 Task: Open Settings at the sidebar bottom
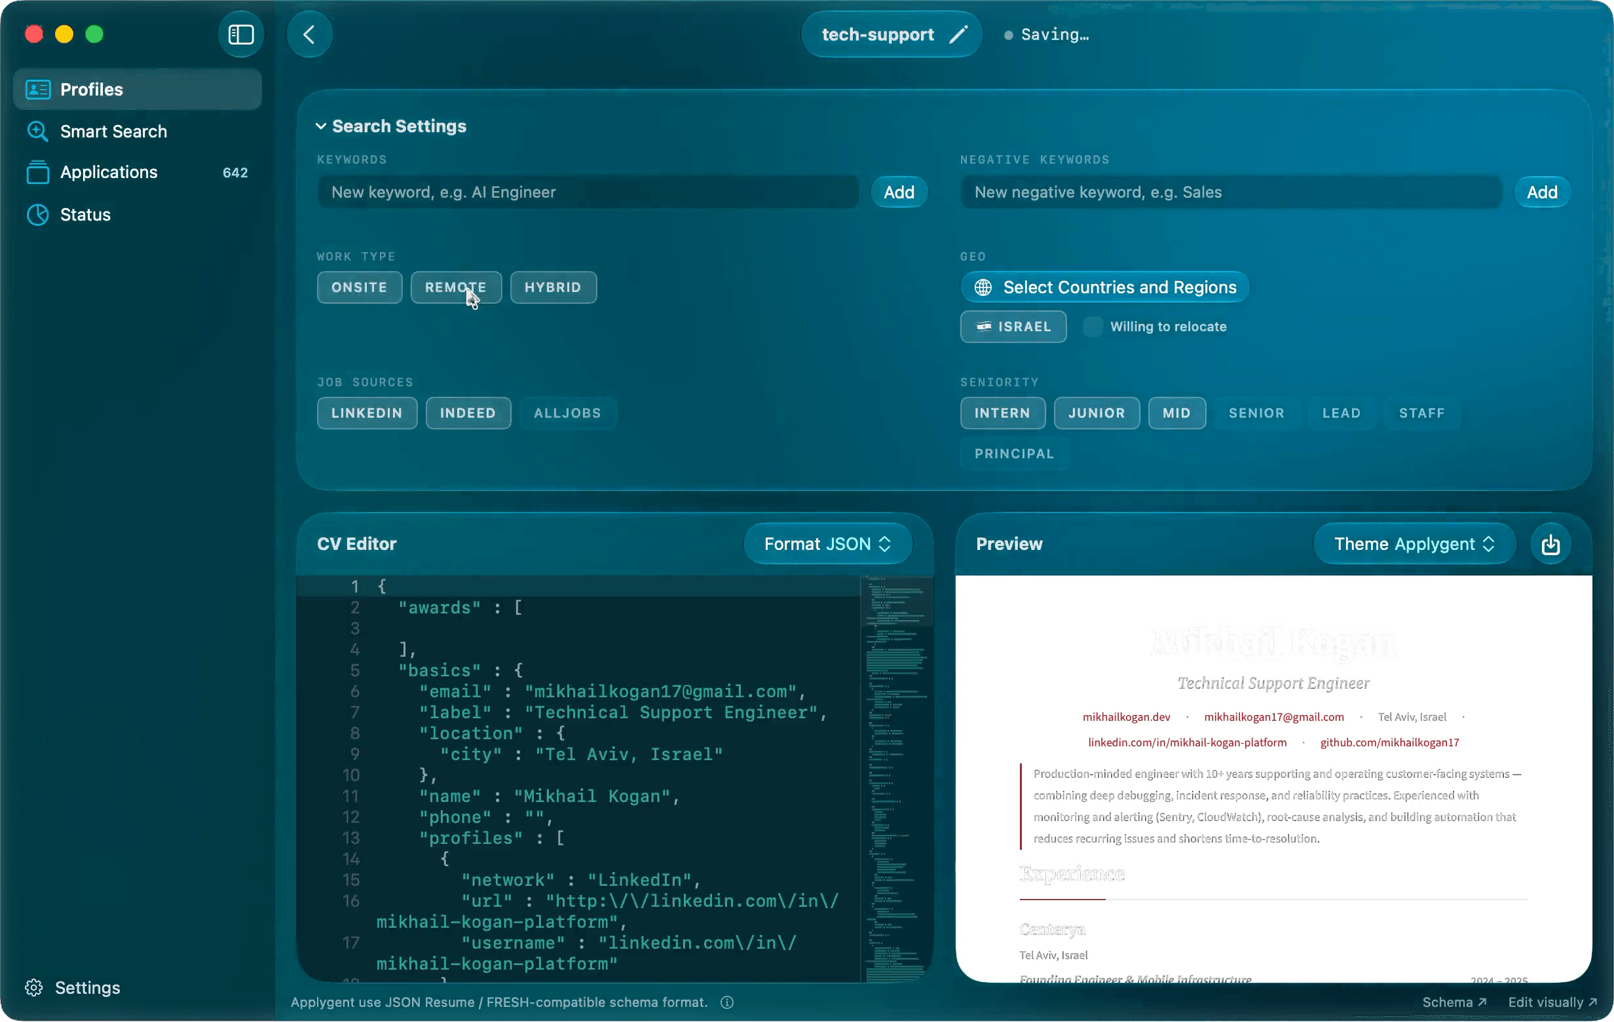tap(73, 988)
